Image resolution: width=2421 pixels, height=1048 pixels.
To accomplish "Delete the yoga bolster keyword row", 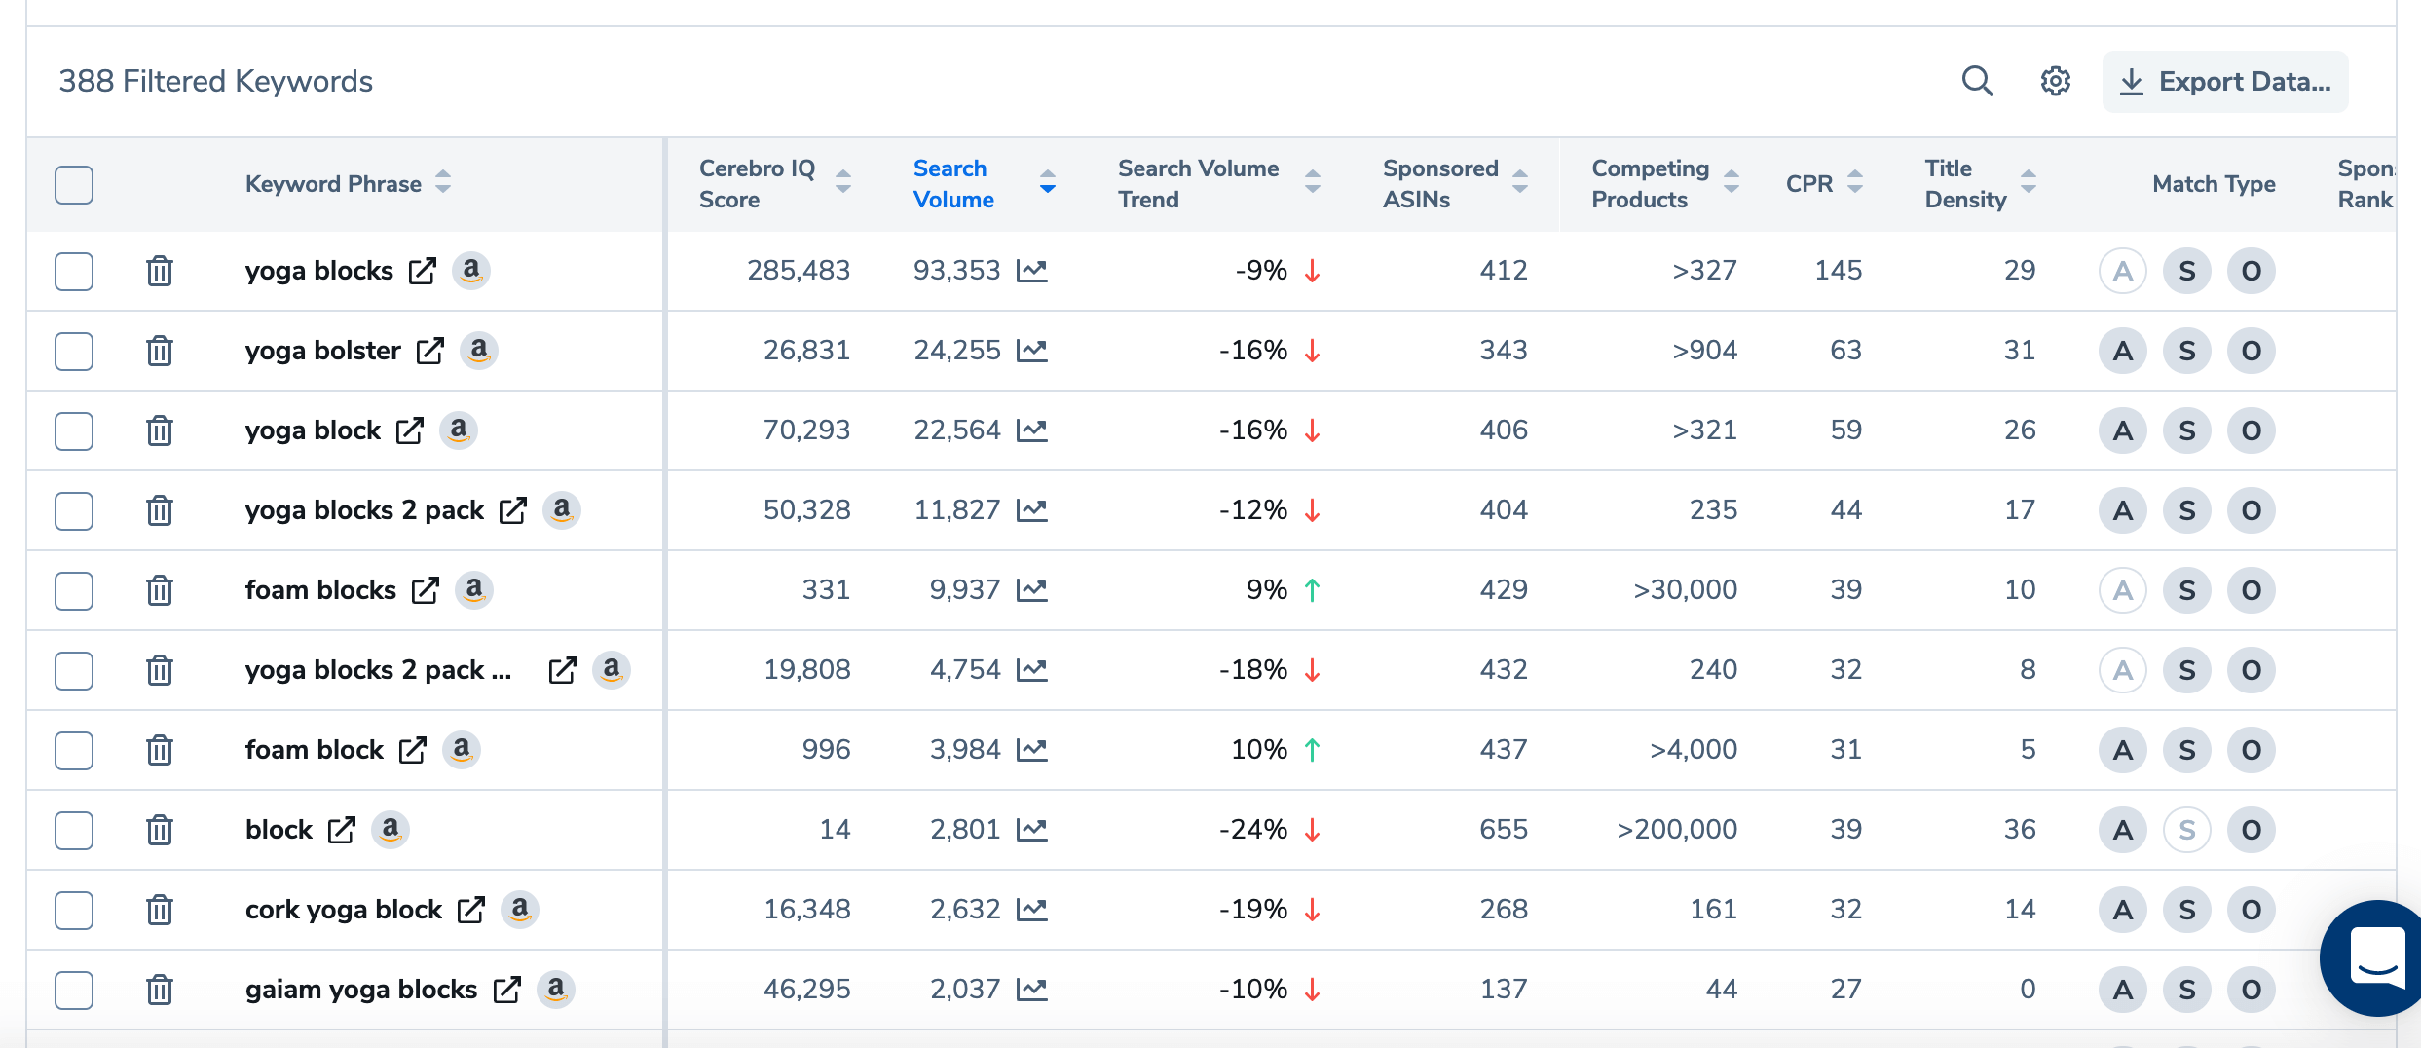I will click(x=160, y=351).
